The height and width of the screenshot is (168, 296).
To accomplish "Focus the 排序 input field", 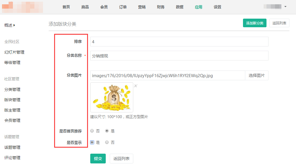I will (179, 42).
